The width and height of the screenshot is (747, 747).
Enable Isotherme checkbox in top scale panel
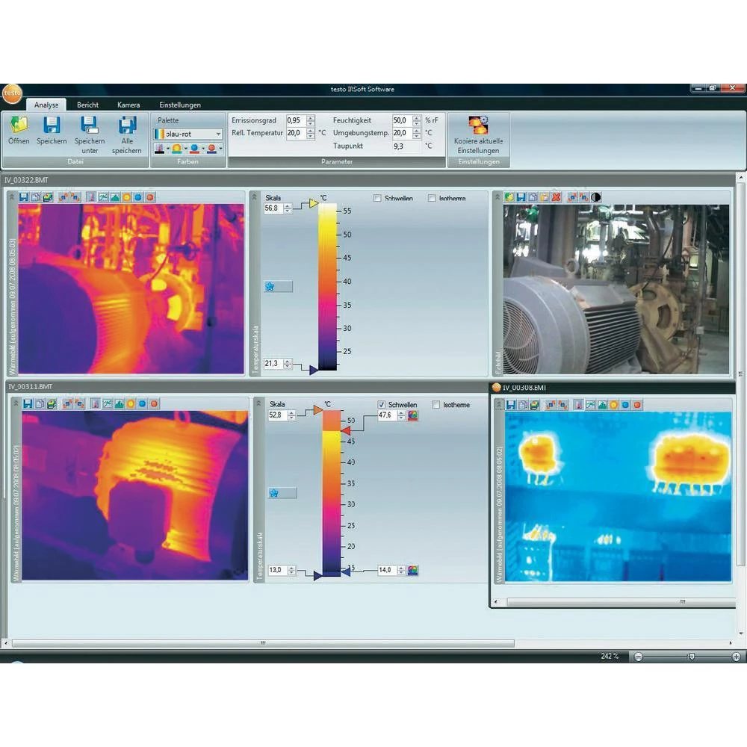pyautogui.click(x=432, y=198)
